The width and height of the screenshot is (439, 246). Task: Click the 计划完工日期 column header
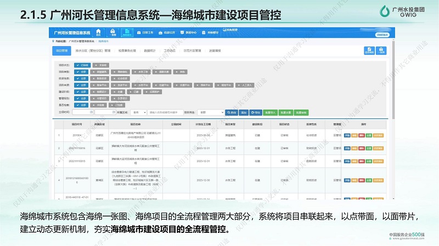tap(203, 124)
